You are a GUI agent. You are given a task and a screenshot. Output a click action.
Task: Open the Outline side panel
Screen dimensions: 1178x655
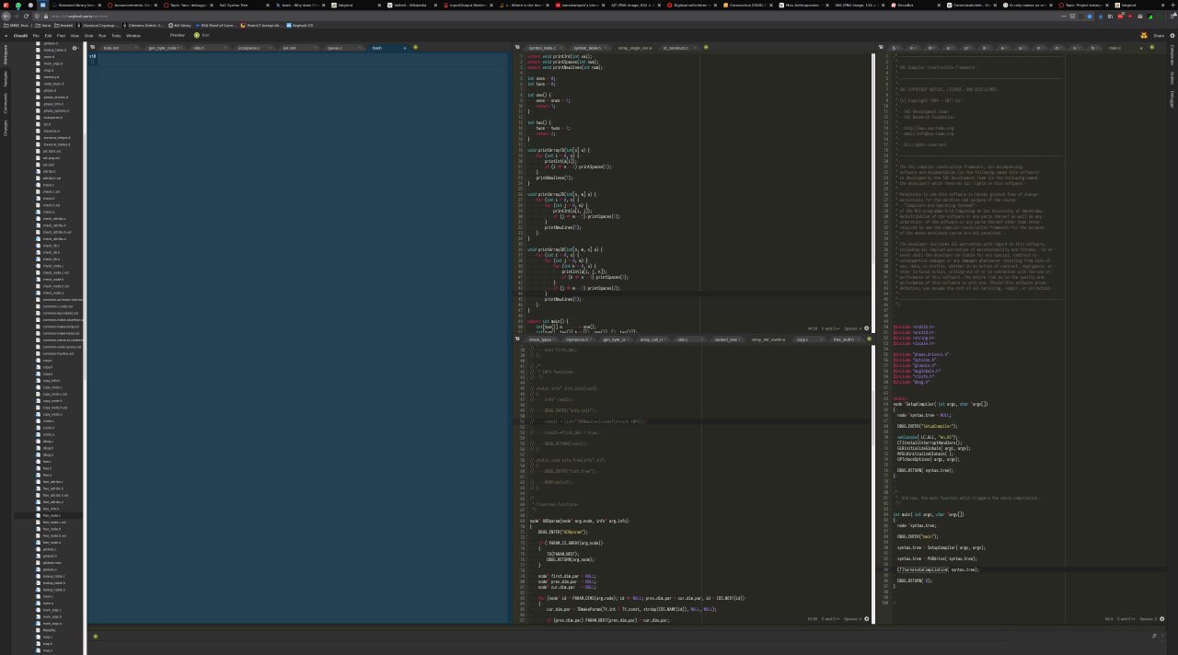(x=1172, y=77)
